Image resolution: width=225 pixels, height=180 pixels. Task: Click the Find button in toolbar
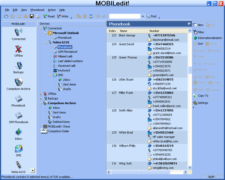151,16
